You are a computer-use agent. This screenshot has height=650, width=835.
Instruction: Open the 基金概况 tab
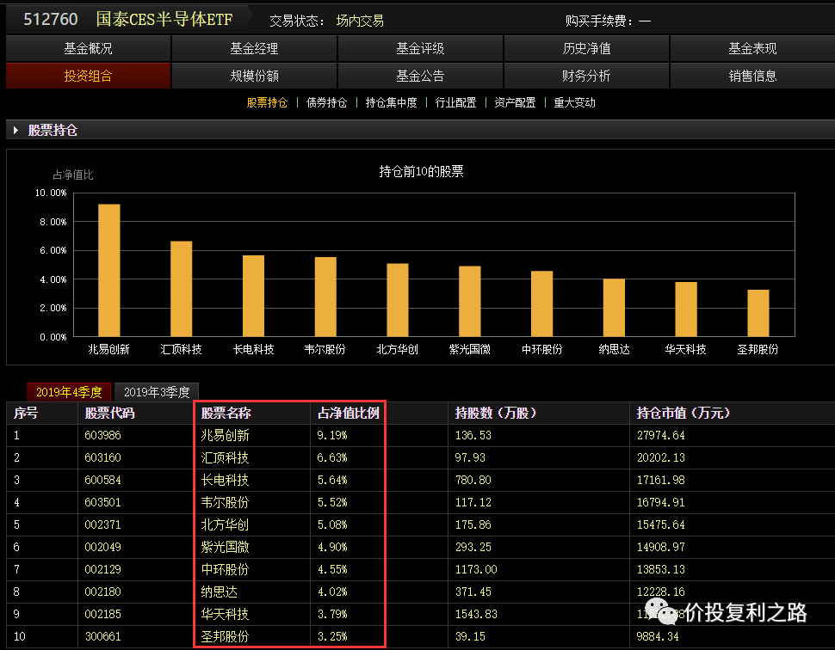[x=88, y=48]
